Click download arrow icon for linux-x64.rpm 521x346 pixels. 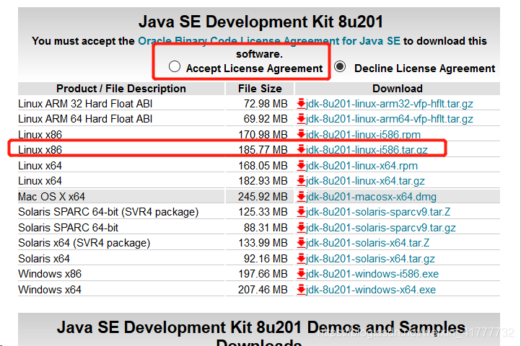click(x=301, y=165)
